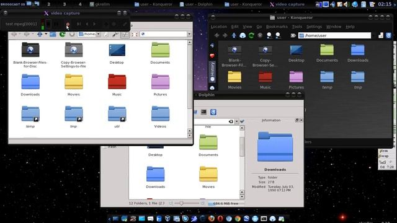397x223 pixels.
Task: Open the location combo dropdown in light Konqueror
Action: coord(99,34)
